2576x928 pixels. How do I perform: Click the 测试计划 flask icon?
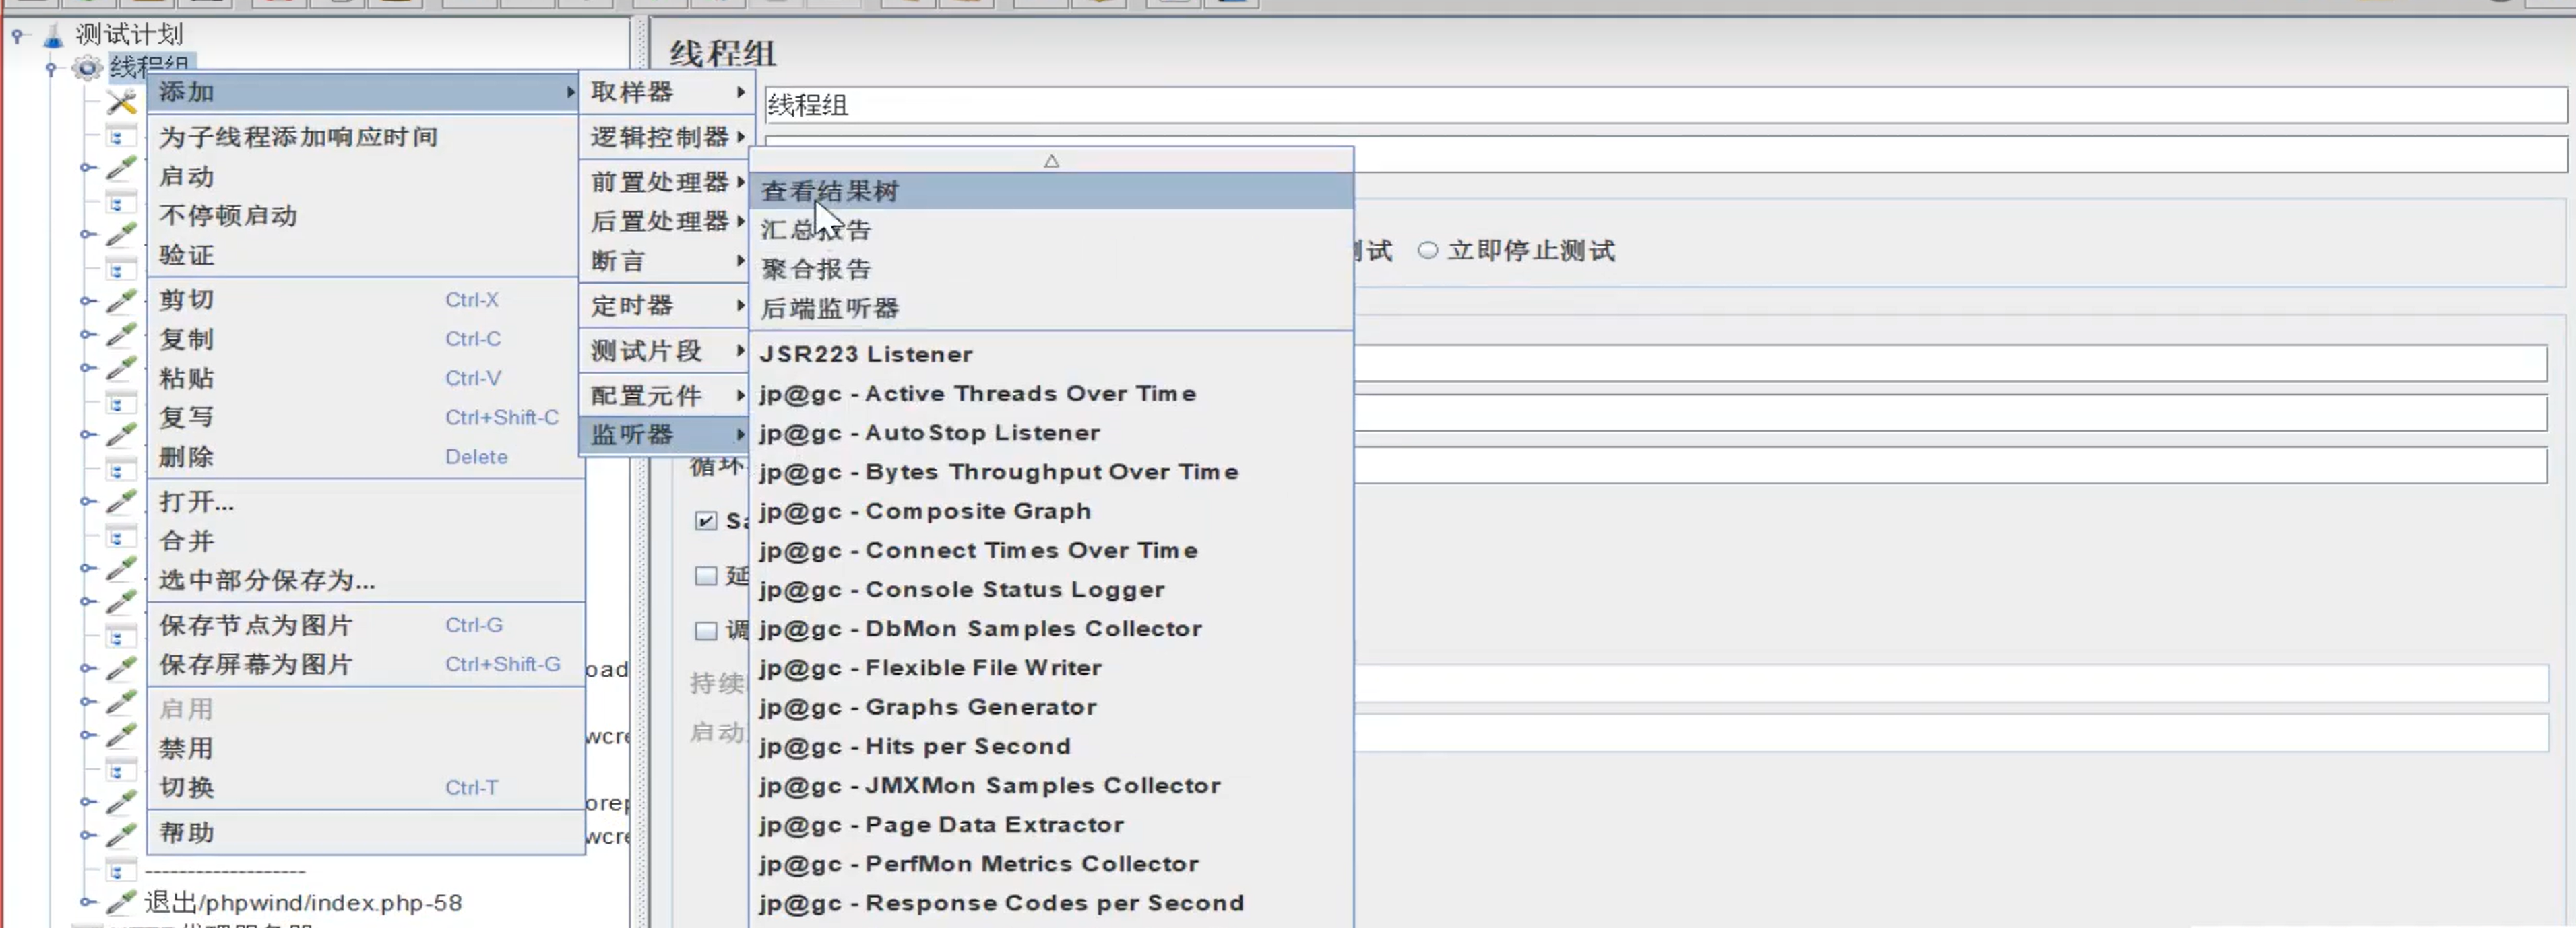54,36
